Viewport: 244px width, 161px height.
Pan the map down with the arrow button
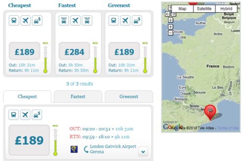pos(170,20)
